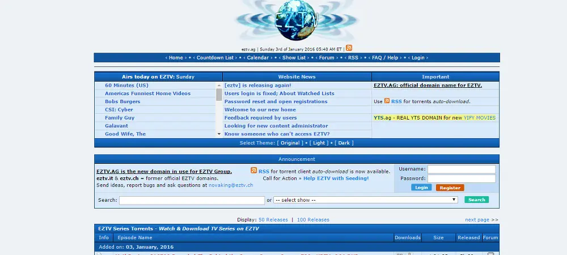Open the Galavant show link
Image resolution: width=567 pixels, height=255 pixels.
[116, 126]
